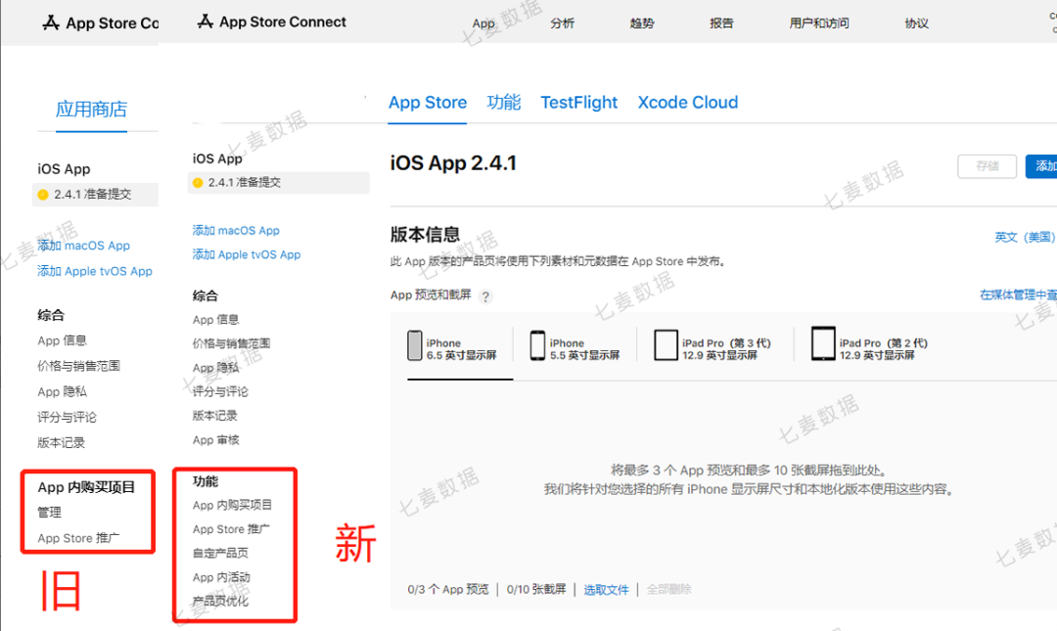Screen dimensions: 1057x631
Task: Open the TestFlight tab
Action: 579,103
